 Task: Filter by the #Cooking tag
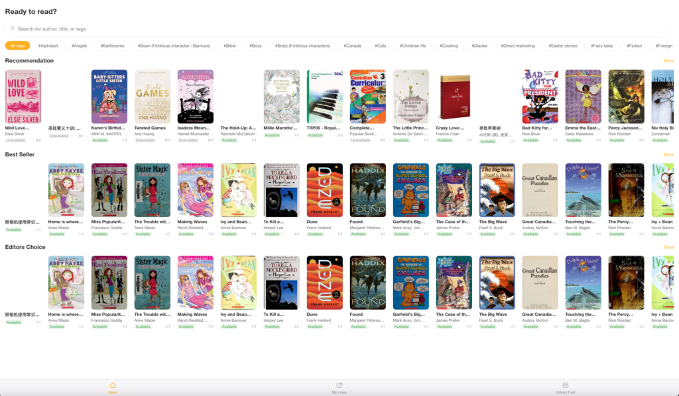tap(449, 46)
